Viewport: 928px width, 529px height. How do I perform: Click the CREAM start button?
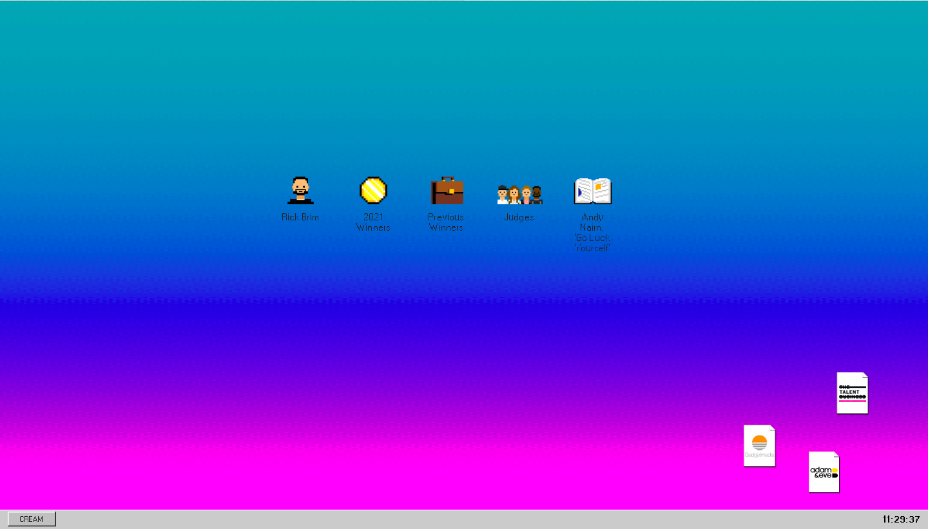pyautogui.click(x=32, y=519)
